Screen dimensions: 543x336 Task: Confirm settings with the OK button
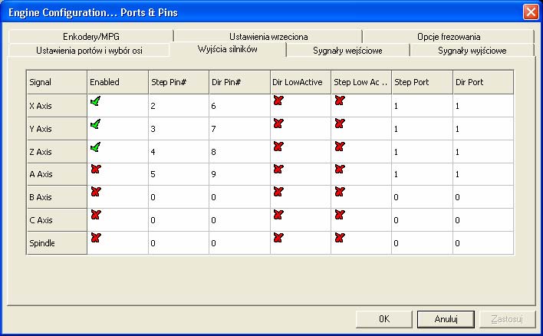click(x=384, y=318)
